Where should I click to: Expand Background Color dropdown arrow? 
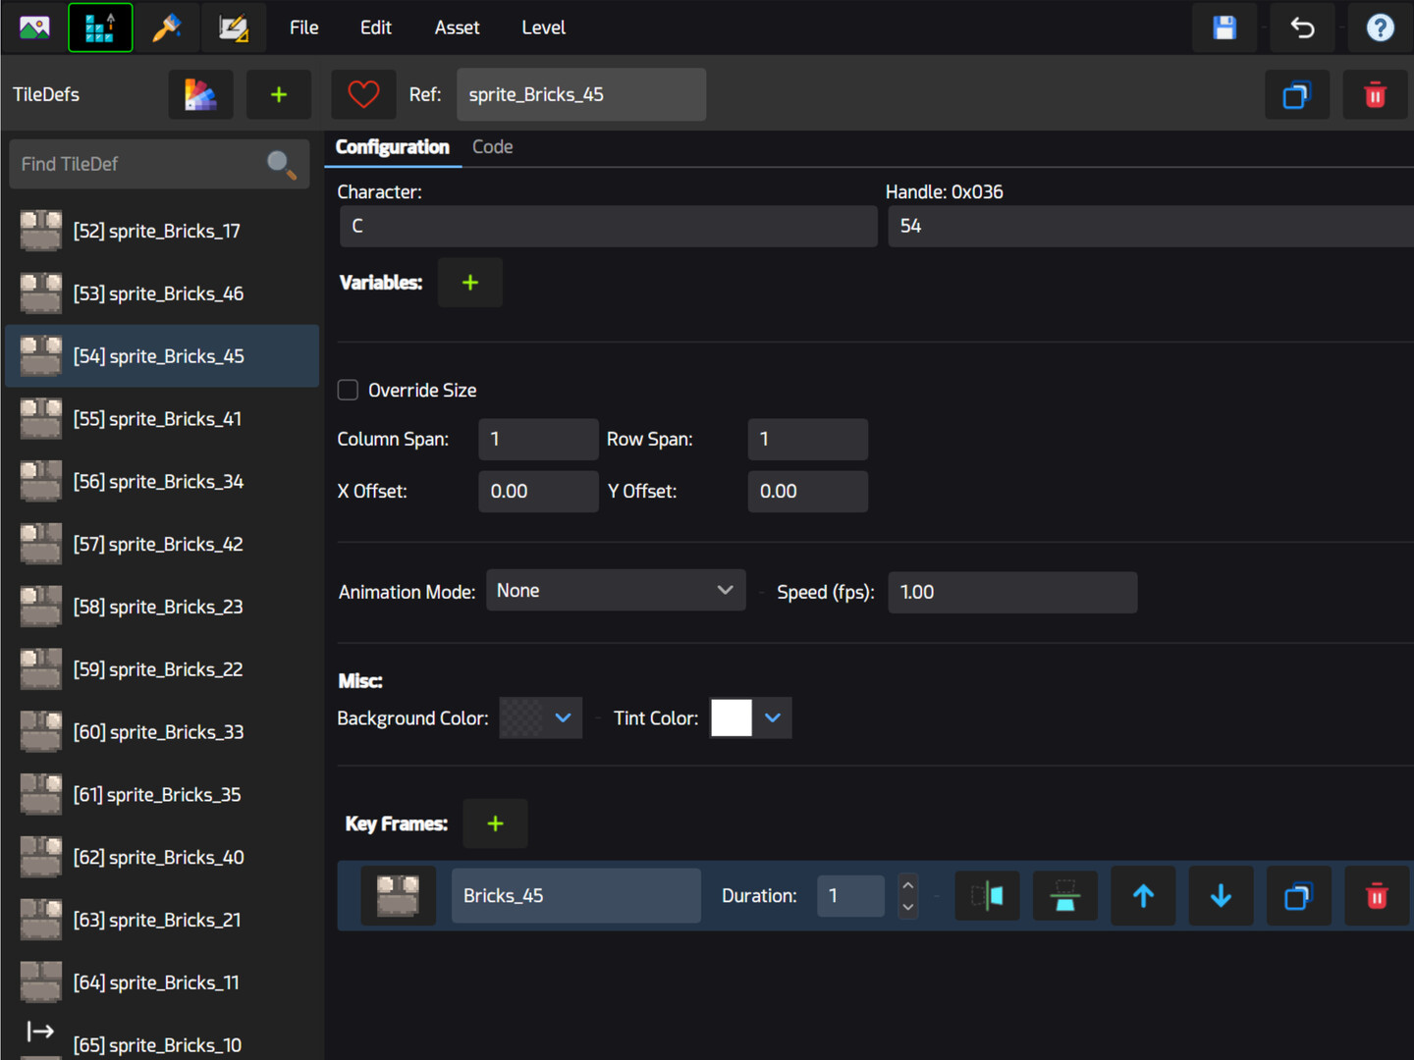[563, 717]
